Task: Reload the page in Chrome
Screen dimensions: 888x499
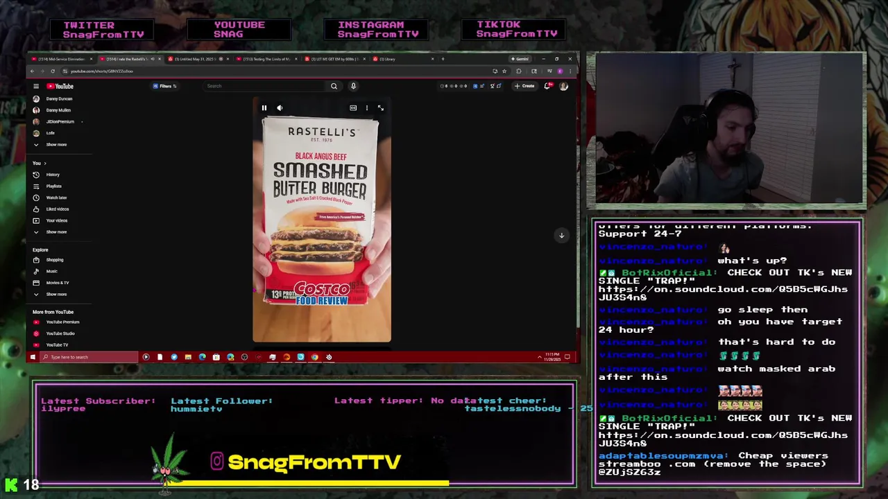Action: click(52, 71)
